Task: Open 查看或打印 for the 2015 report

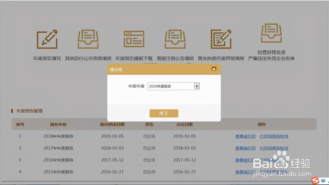Action: 245,172
